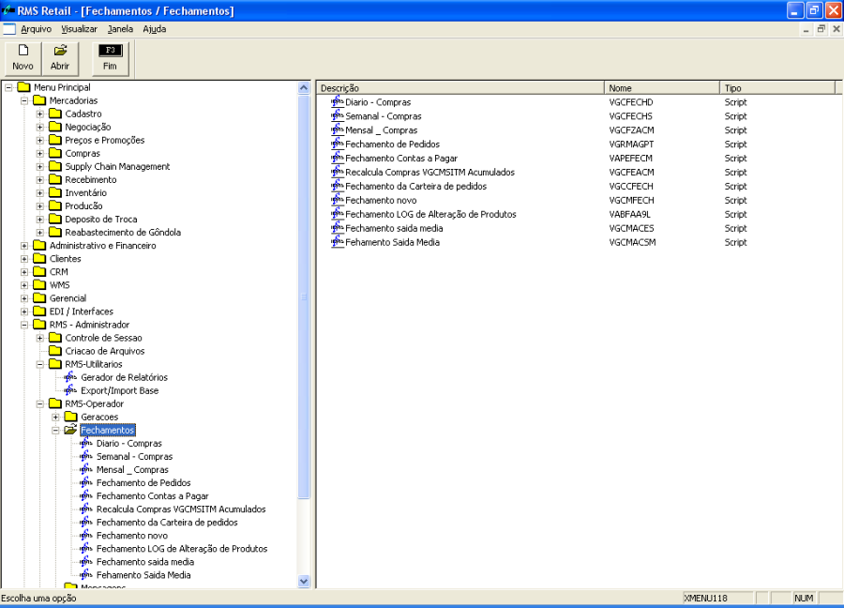
Task: Click the Novo toolbar button
Action: click(23, 58)
